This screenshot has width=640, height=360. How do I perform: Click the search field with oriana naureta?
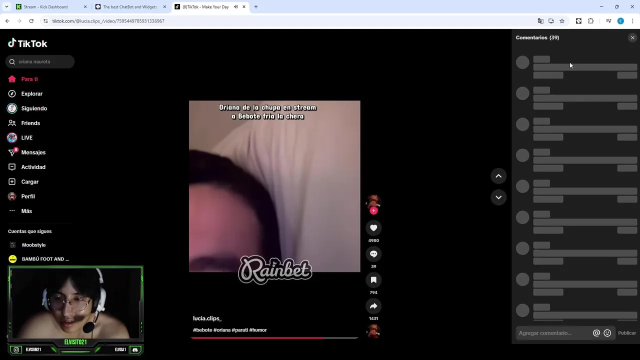pos(40,61)
